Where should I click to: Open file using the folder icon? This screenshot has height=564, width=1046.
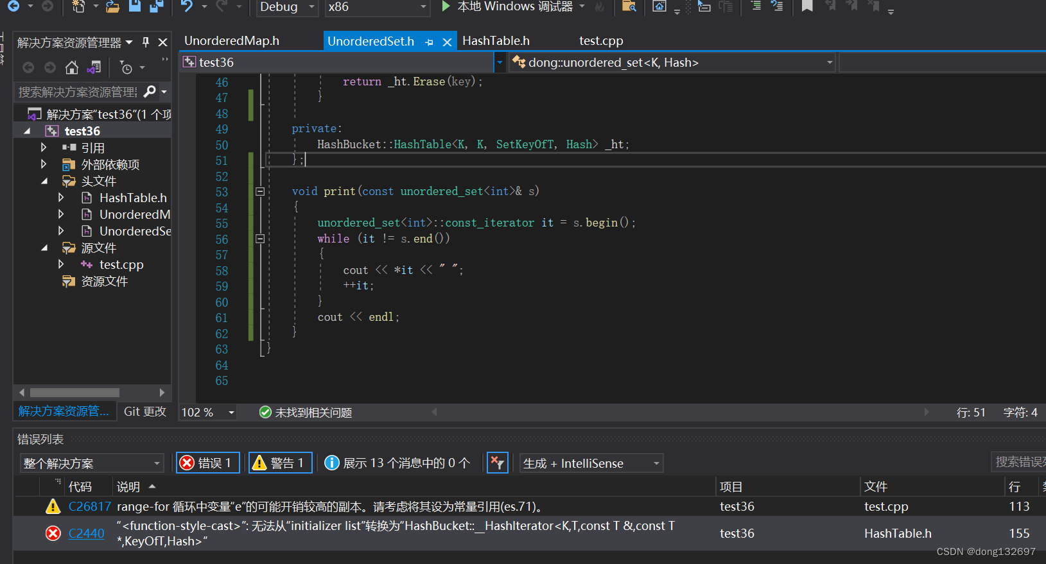pyautogui.click(x=112, y=6)
